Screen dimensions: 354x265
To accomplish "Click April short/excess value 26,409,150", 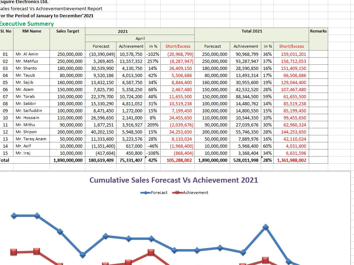I will pos(178,68).
